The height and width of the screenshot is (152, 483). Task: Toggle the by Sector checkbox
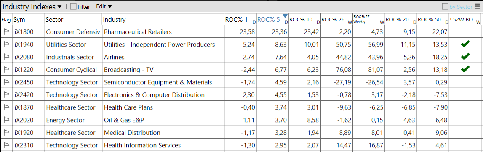pyautogui.click(x=445, y=6)
